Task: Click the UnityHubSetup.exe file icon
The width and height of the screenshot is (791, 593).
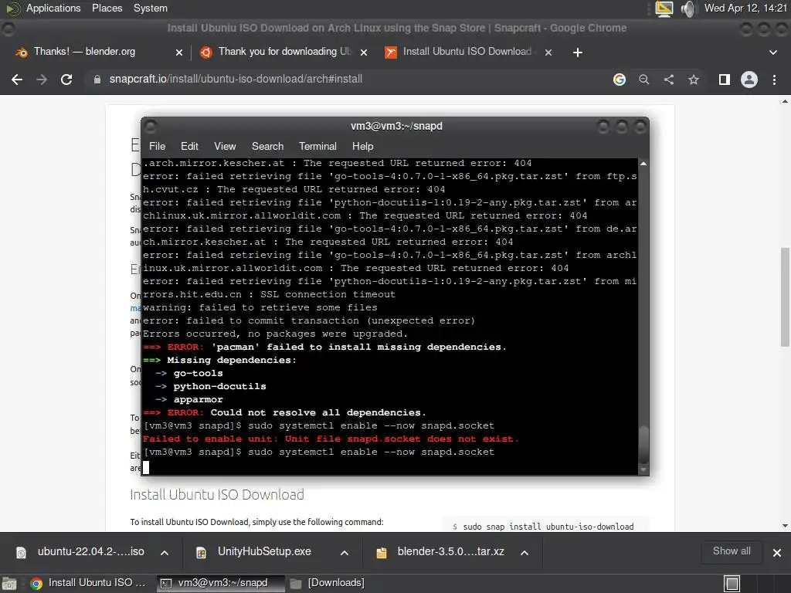Action: [201, 553]
